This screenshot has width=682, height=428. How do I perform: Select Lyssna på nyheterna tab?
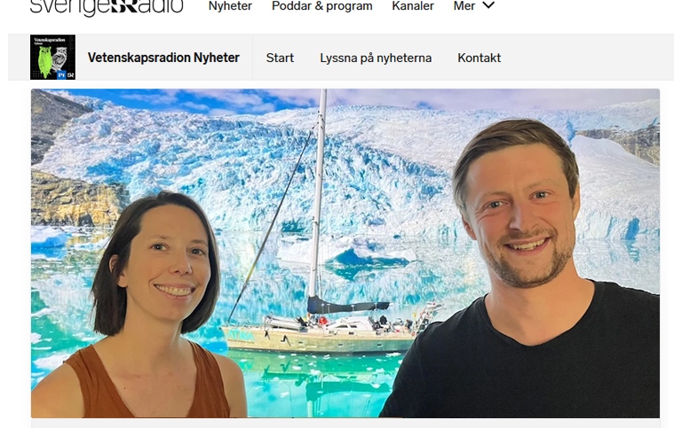click(376, 58)
